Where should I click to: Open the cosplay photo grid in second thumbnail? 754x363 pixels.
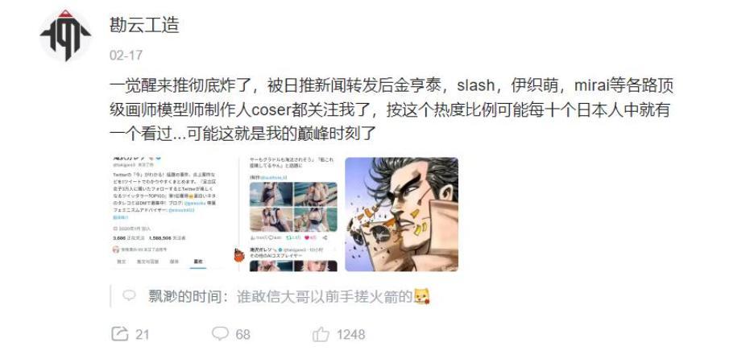293,207
